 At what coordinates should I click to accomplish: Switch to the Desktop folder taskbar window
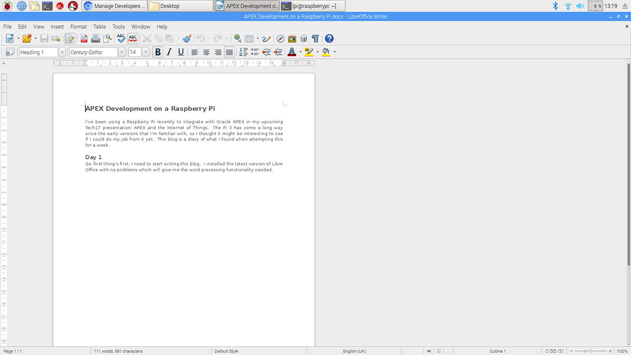(x=180, y=6)
